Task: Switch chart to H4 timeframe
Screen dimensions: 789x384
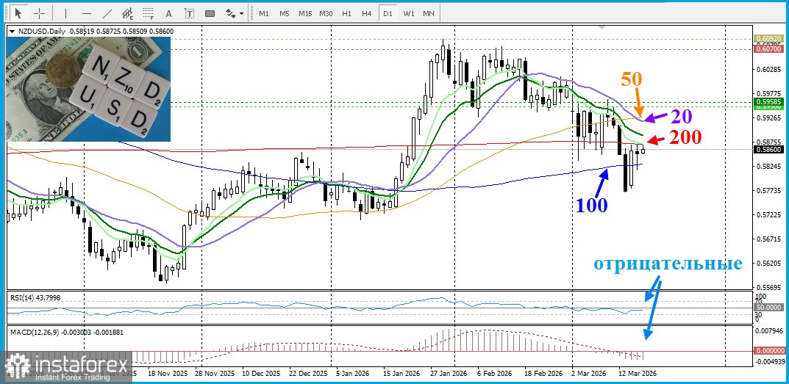Action: point(366,13)
